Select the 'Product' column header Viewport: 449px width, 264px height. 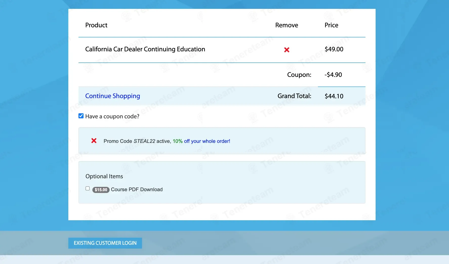pos(96,25)
